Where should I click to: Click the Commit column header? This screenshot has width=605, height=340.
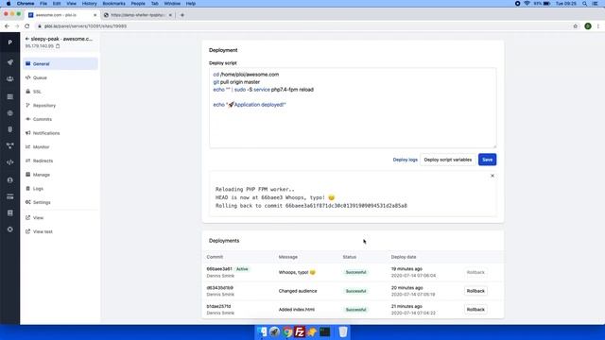pyautogui.click(x=215, y=257)
